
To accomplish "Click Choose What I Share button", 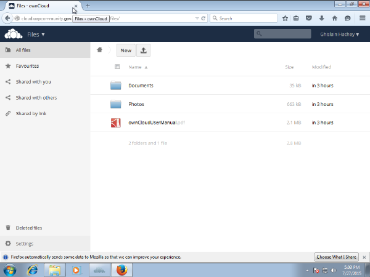I will [337, 257].
